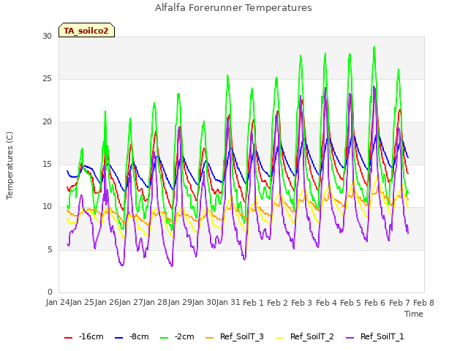
Task: Click the TA_soilco2 annotation label
Action: click(86, 30)
